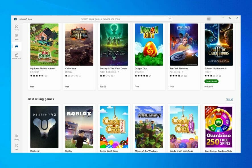Open Help from the sidebar
Viewport: 252px width, 168px height.
point(16,147)
